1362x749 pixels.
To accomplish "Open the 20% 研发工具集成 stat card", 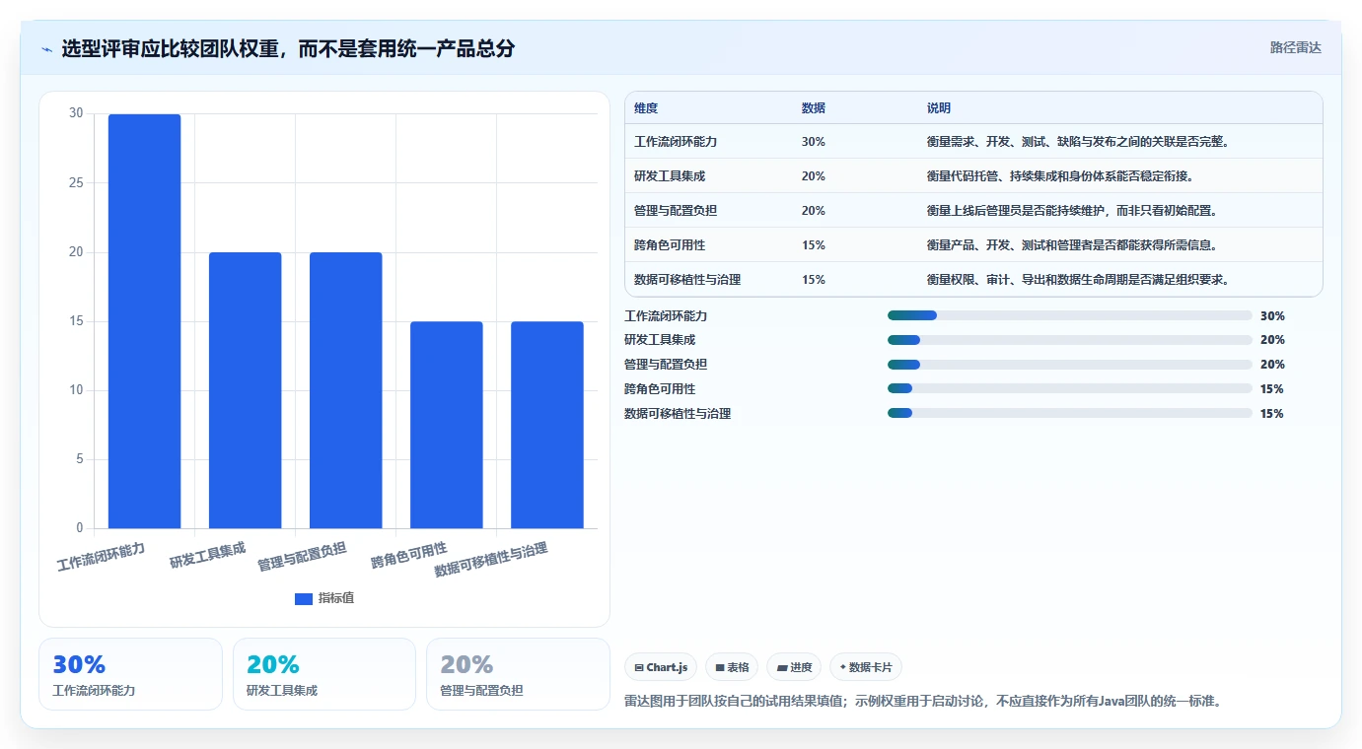I will point(324,674).
